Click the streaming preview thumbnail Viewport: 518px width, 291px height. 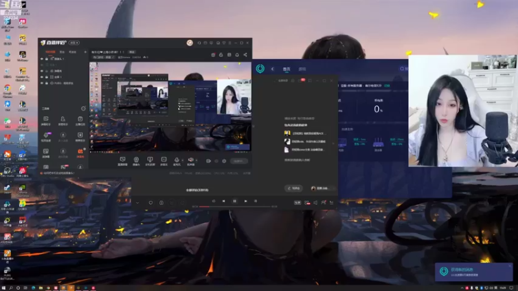tap(170, 107)
